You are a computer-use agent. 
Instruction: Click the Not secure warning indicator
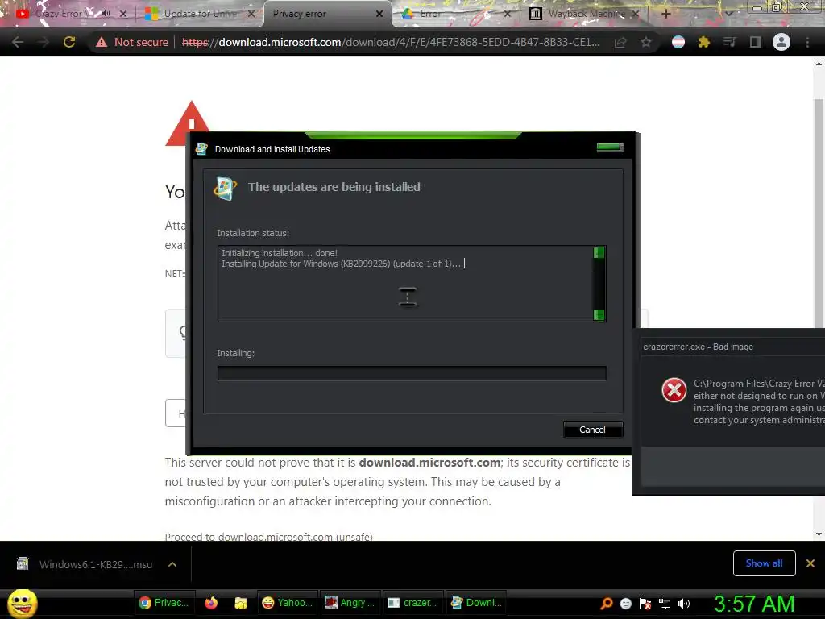pyautogui.click(x=132, y=42)
